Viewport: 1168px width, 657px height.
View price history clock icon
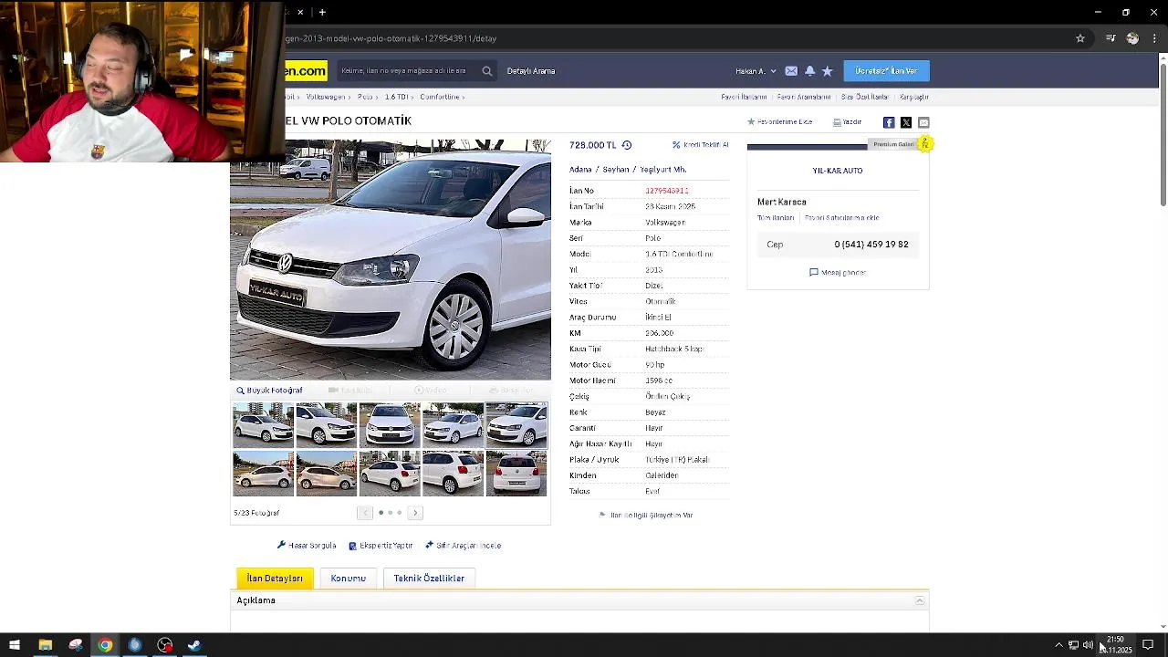pos(626,145)
